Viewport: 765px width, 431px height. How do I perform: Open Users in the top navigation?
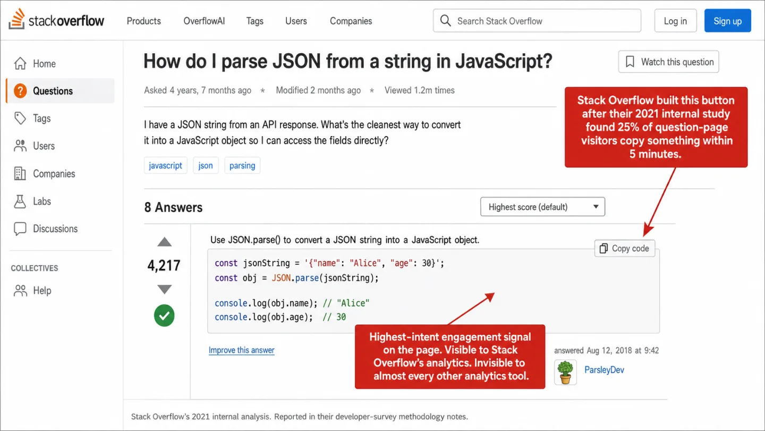(x=296, y=21)
